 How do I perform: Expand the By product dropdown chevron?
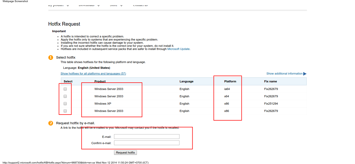pyautogui.click(x=68, y=5)
